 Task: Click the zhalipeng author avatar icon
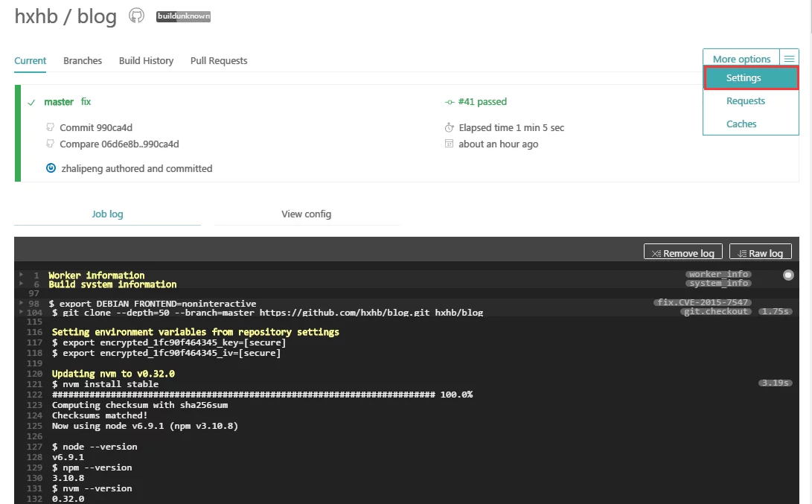coord(51,168)
